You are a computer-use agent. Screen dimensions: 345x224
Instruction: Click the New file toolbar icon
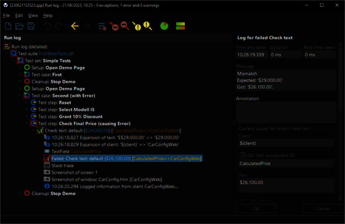8,26
